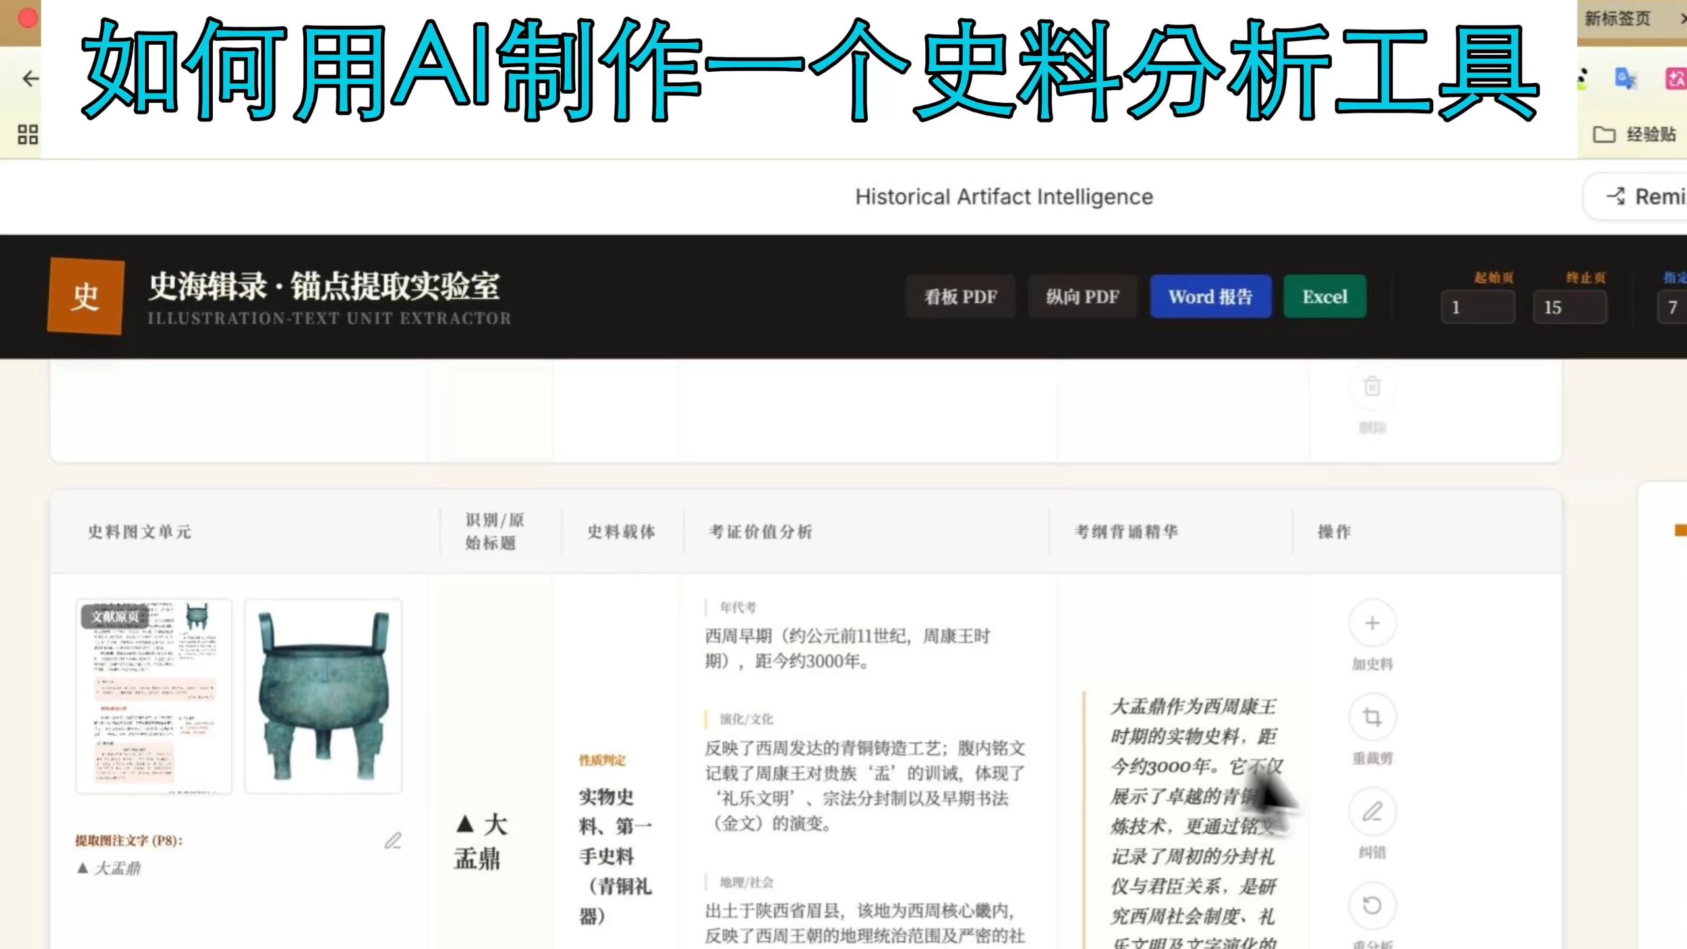
Task: Click the 纠错 pencil icon
Action: 1372,812
